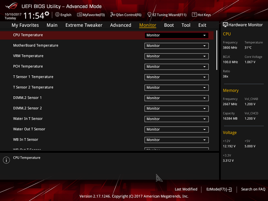Expand Water Out T Sensor dropdown
The width and height of the screenshot is (268, 201).
pos(177,129)
